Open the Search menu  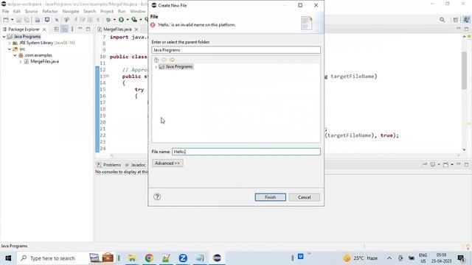coord(89,12)
